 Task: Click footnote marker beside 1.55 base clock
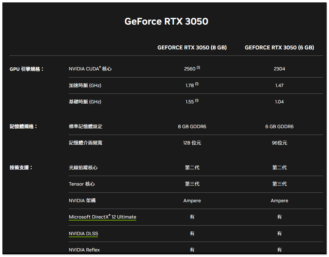197,101
